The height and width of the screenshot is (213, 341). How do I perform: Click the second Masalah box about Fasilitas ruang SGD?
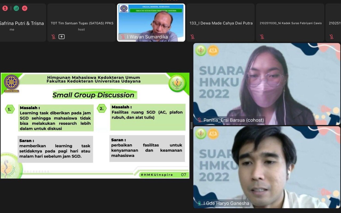pos(148,117)
